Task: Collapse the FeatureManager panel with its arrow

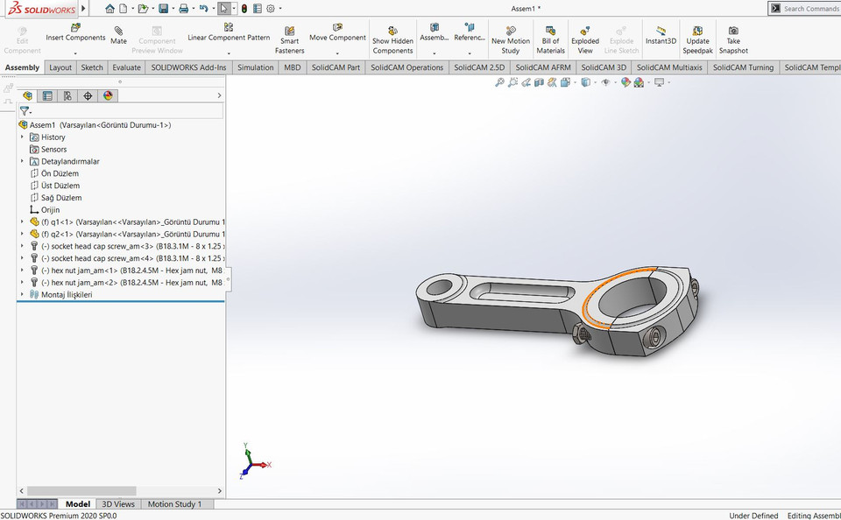Action: point(219,96)
